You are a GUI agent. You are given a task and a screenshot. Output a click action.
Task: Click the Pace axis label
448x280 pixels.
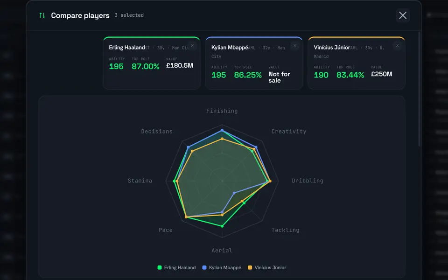click(x=165, y=230)
